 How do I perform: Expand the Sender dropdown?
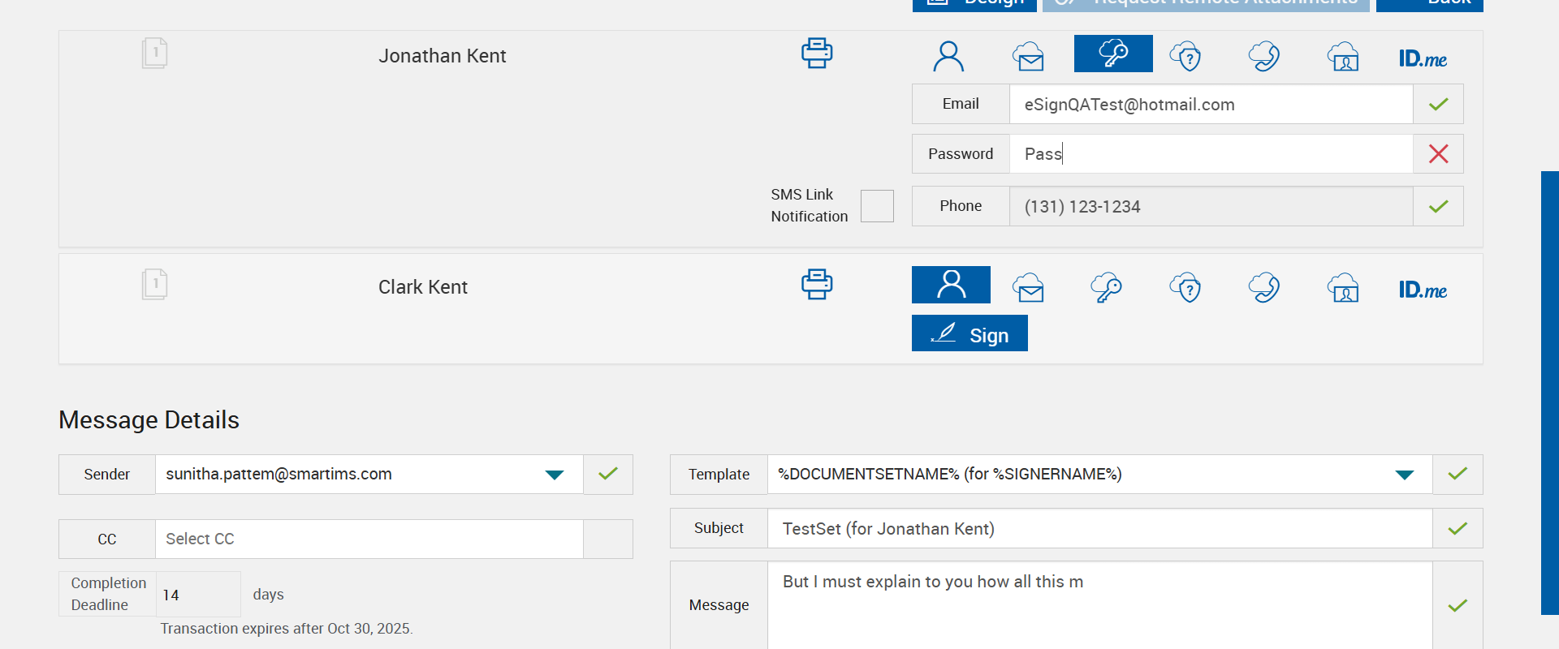tap(555, 475)
